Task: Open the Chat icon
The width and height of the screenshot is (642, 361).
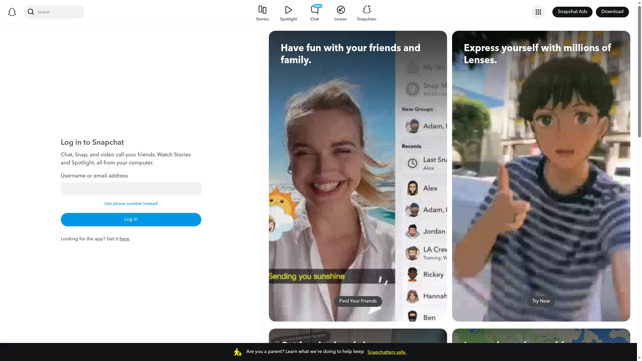Action: click(314, 10)
